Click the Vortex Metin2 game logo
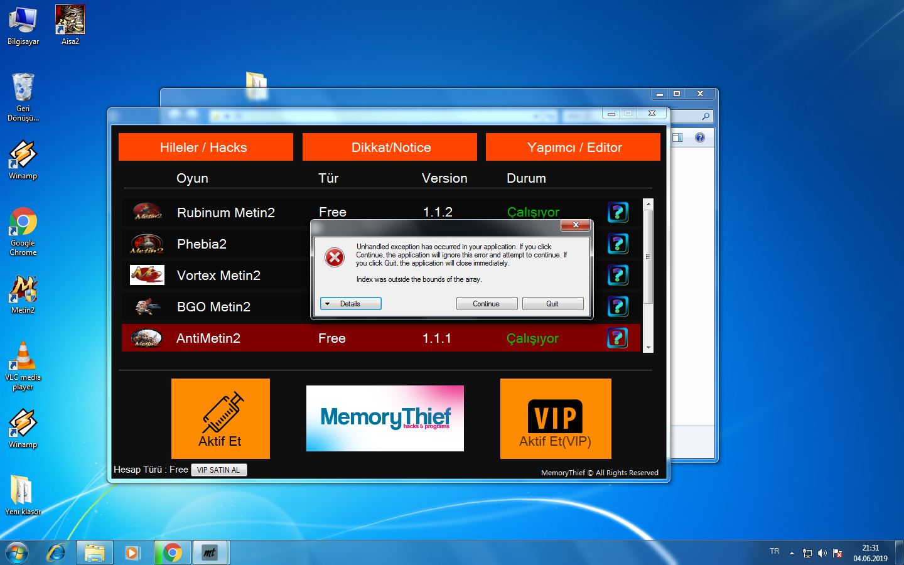Viewport: 904px width, 565px height. [x=148, y=275]
